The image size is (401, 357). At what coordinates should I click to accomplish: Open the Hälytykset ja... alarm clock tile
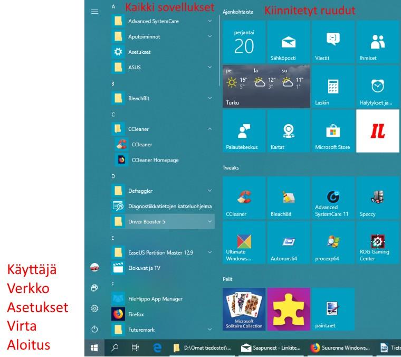pyautogui.click(x=378, y=87)
